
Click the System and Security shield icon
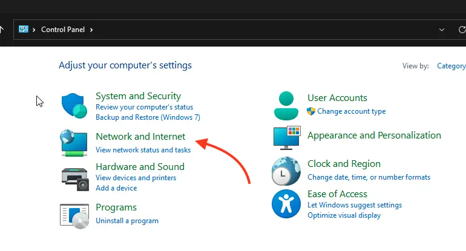75,106
